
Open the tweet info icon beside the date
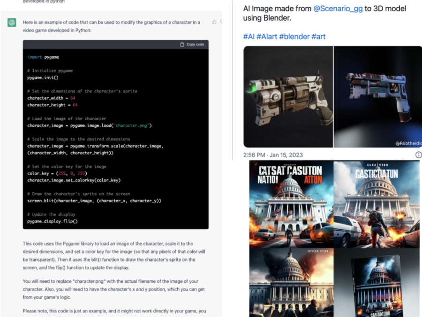419,155
